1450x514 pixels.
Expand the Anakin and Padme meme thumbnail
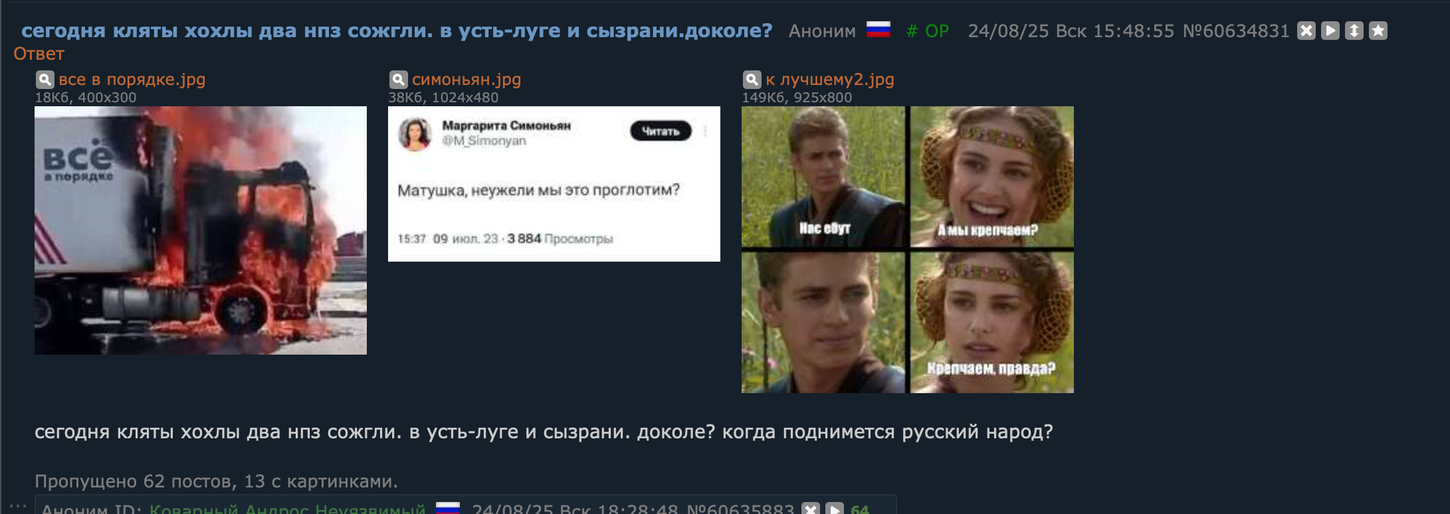pyautogui.click(x=908, y=250)
